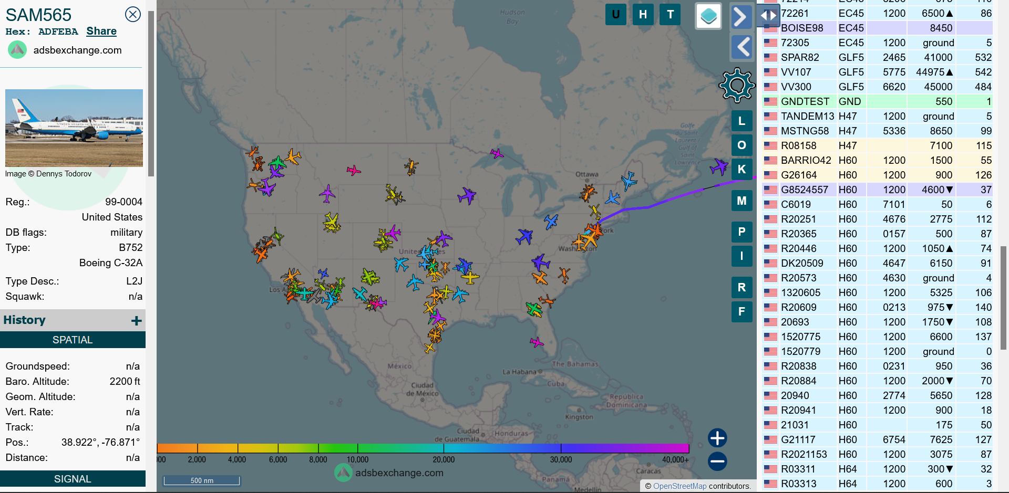Open the map layers selector icon

pos(708,16)
